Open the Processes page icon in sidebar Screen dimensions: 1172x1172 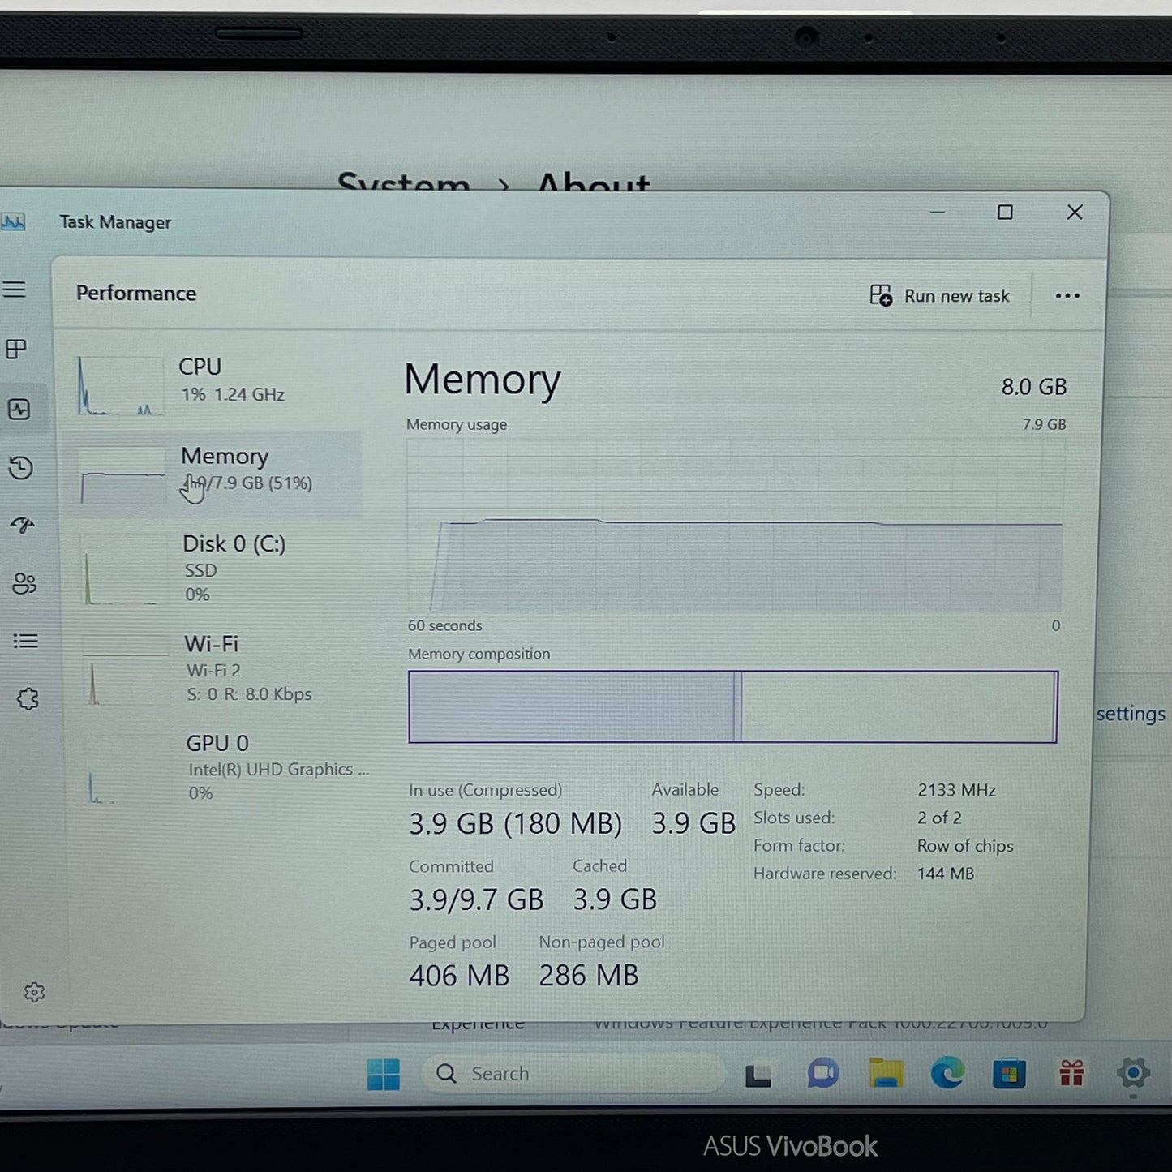point(16,350)
